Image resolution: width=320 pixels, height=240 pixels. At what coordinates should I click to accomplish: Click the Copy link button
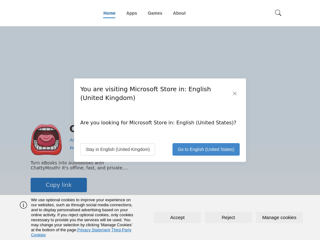(59, 185)
